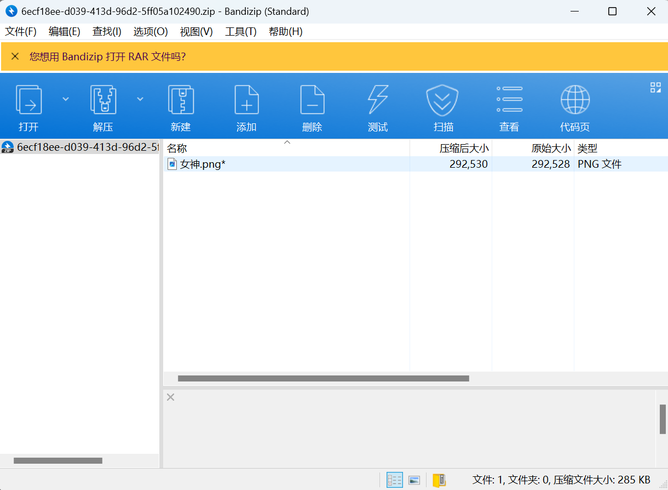Switch to details list view in status bar
This screenshot has width=668, height=490.
[x=395, y=480]
